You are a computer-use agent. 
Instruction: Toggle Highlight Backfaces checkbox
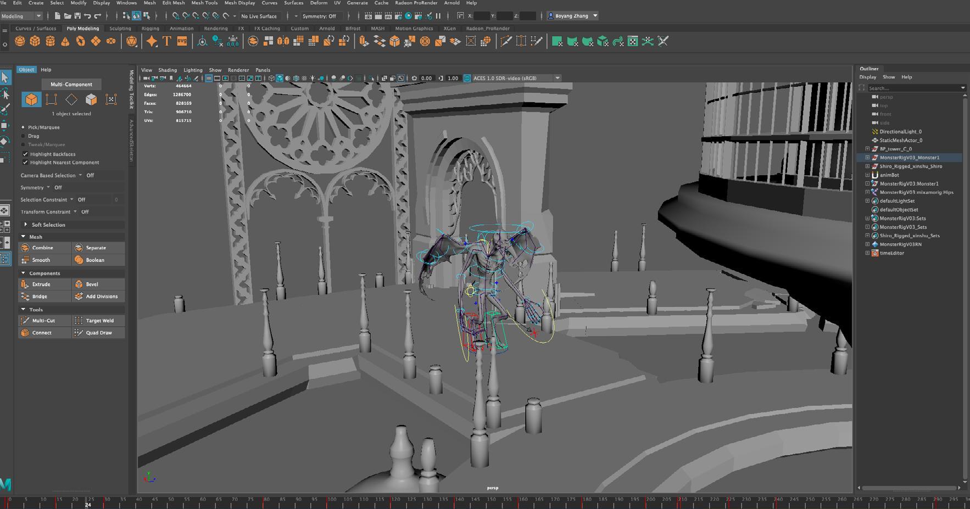pos(25,154)
